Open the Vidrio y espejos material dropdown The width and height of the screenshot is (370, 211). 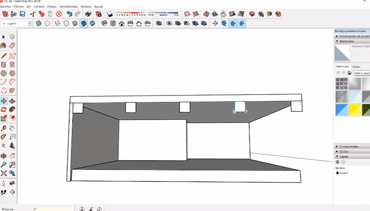coord(361,73)
